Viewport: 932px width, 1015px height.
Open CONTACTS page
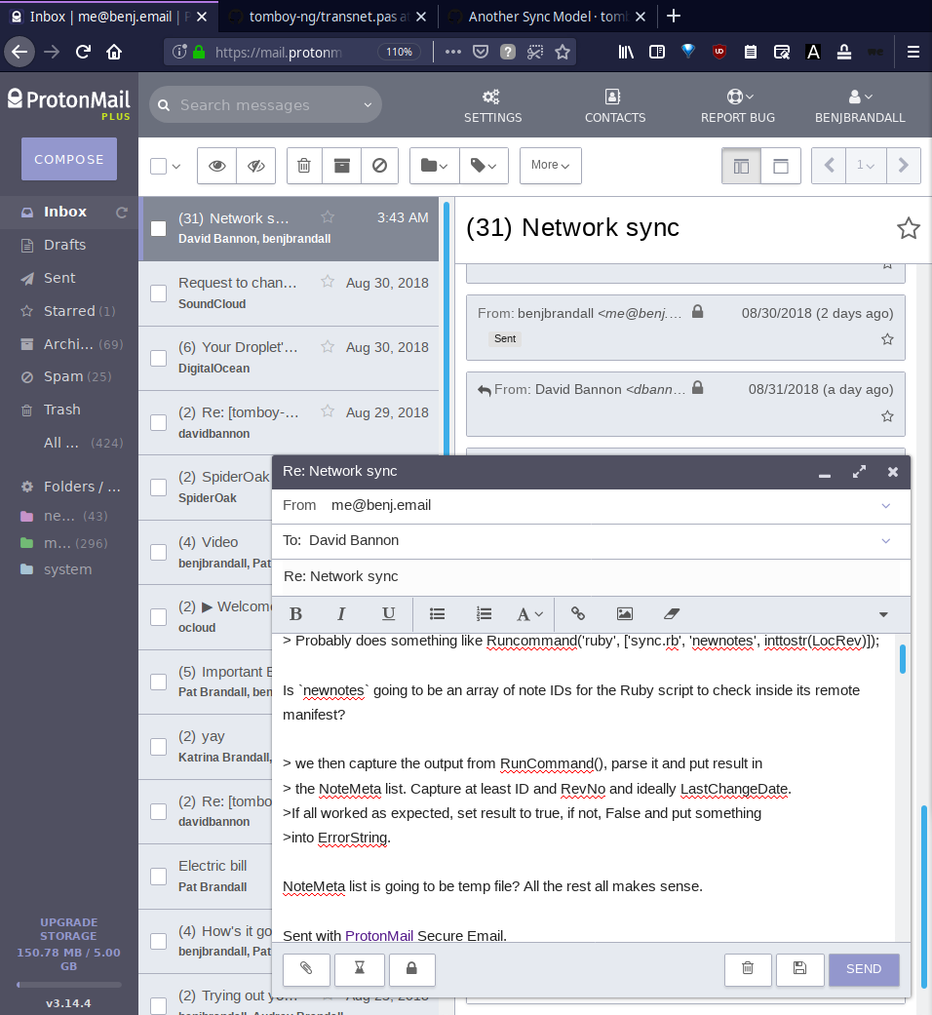click(x=615, y=107)
